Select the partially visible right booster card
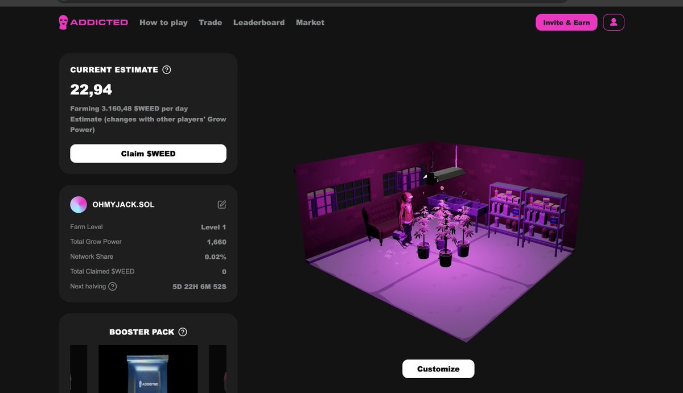683x393 pixels. 218,369
